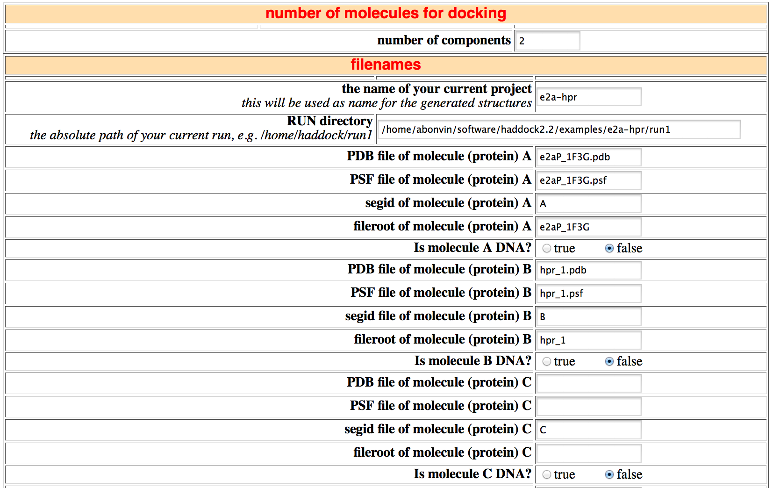
Task: Click 'fileroot of molecule (protein) C' label
Action: pos(442,452)
